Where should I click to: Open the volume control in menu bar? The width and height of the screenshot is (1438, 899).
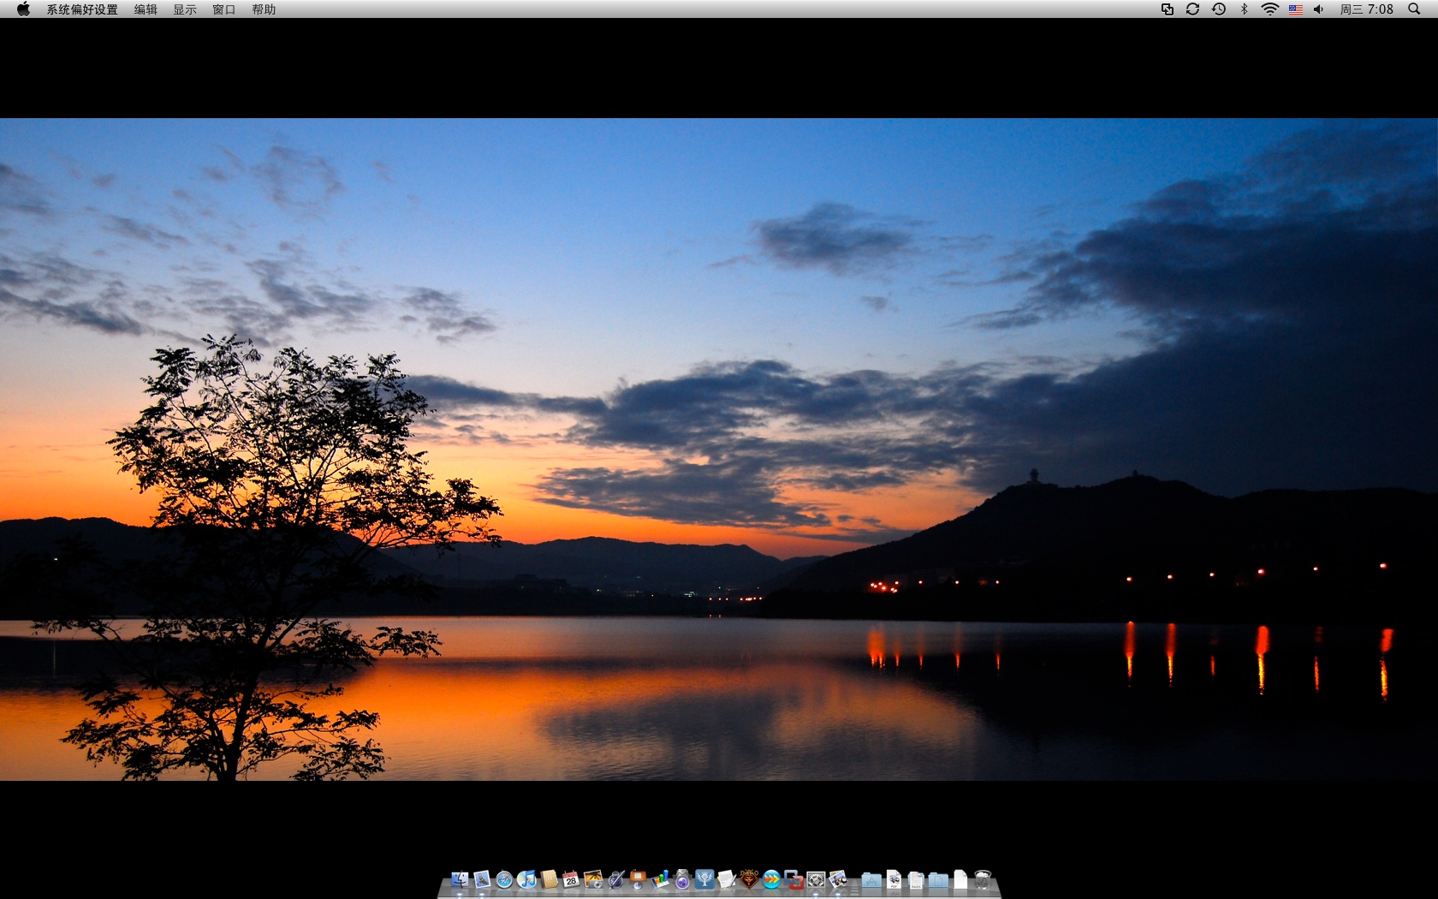coord(1319,9)
